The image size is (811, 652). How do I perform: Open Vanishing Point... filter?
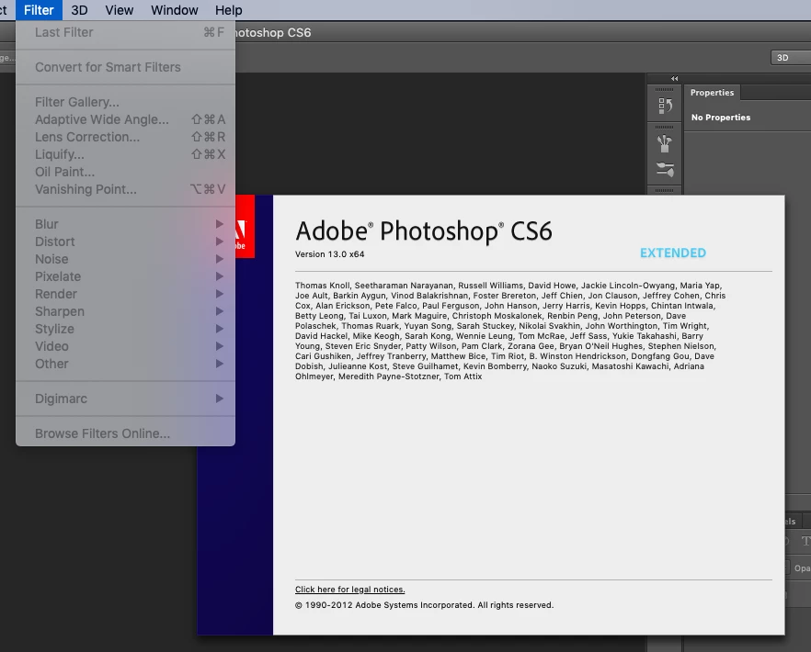pyautogui.click(x=126, y=189)
